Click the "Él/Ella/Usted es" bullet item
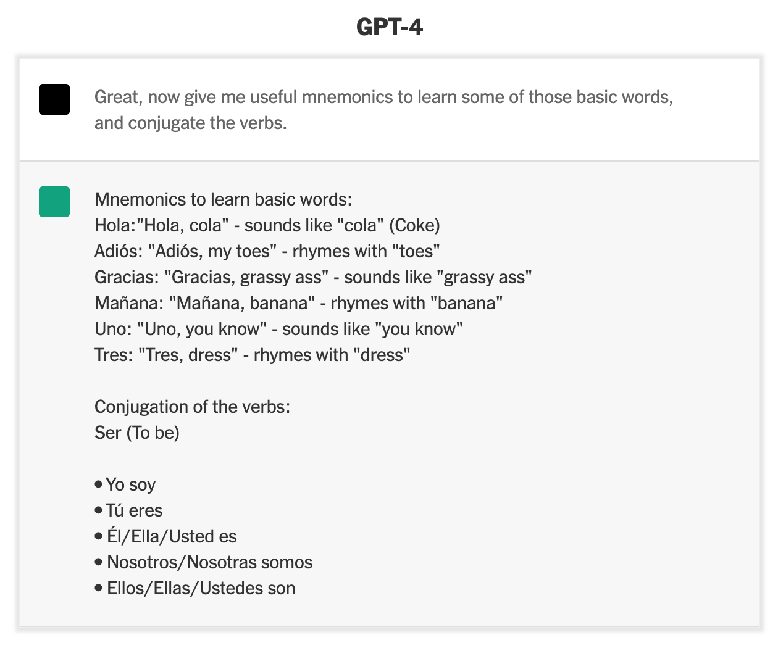Image resolution: width=778 pixels, height=648 pixels. [172, 536]
